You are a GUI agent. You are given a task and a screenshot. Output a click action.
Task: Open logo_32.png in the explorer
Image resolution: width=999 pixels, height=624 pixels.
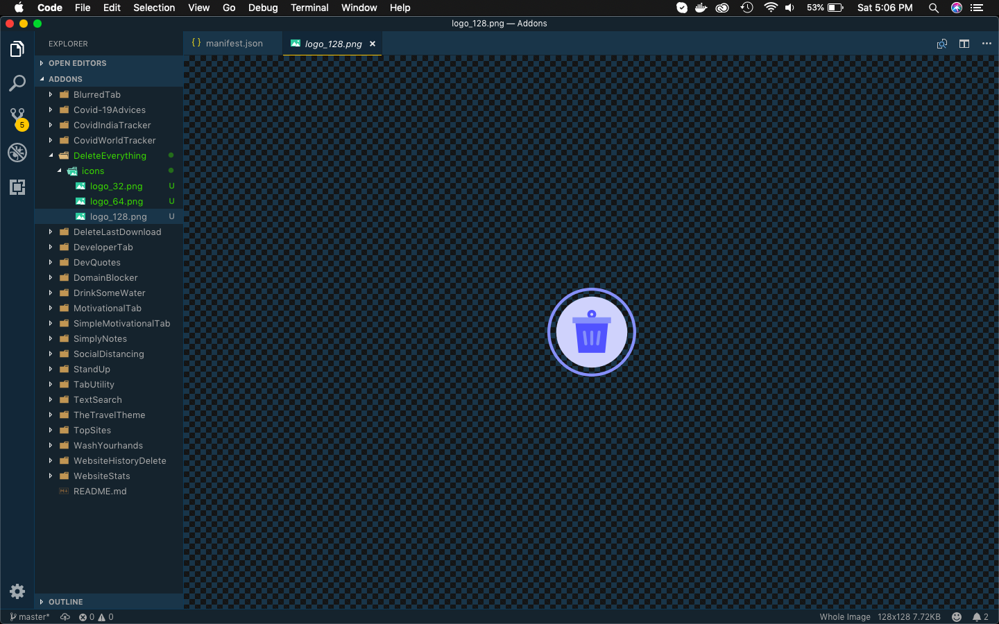tap(109, 187)
